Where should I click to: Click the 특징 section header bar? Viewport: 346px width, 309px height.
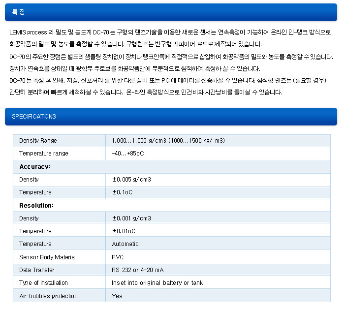tap(171, 12)
